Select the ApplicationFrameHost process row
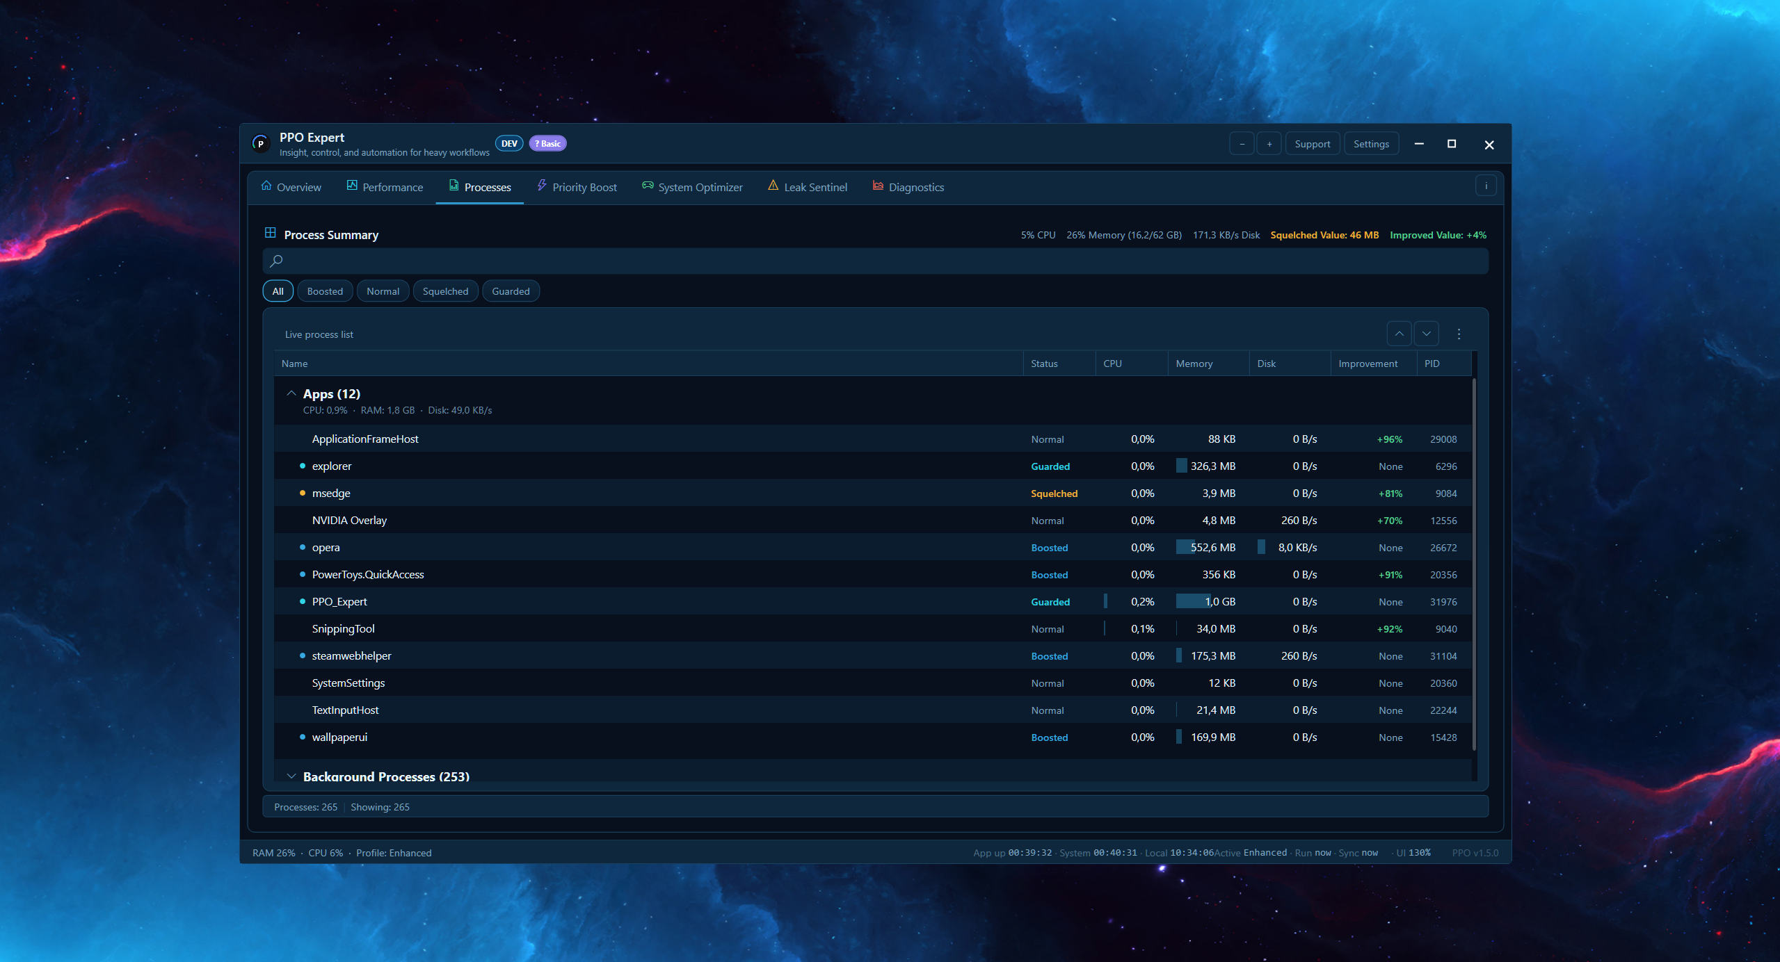The height and width of the screenshot is (962, 1780). coord(873,439)
